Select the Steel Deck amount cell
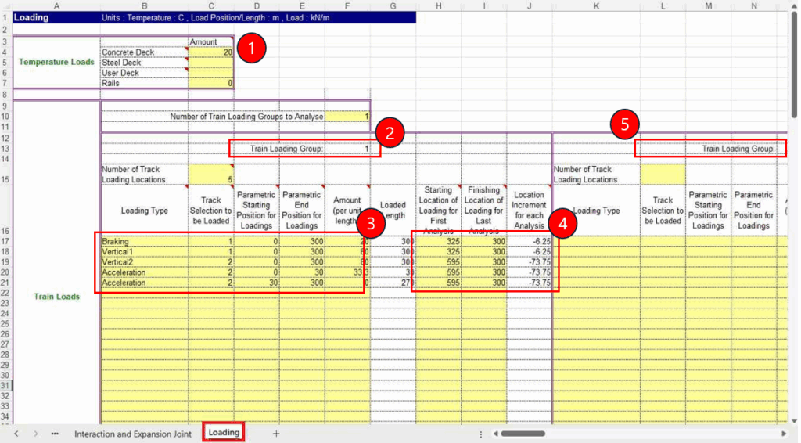 point(210,63)
